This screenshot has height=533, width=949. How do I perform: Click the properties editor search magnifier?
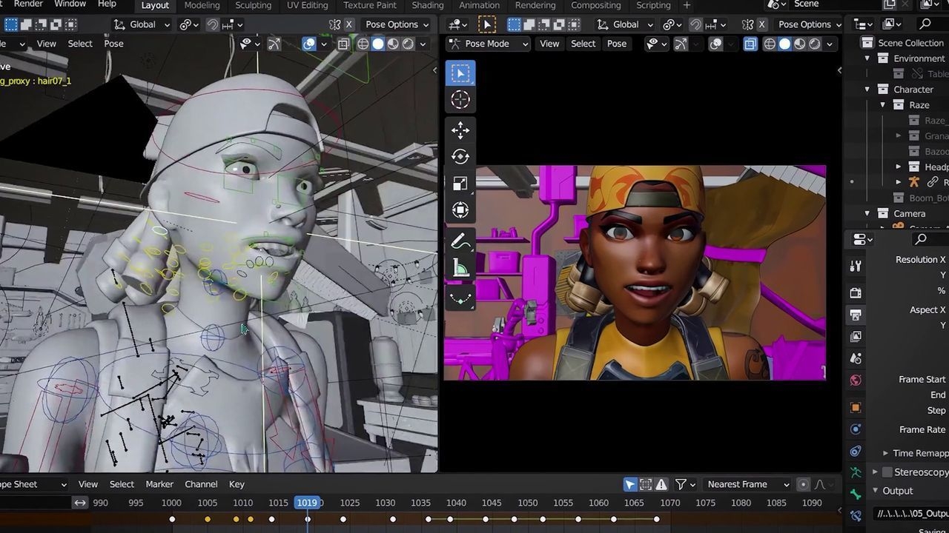pyautogui.click(x=921, y=239)
